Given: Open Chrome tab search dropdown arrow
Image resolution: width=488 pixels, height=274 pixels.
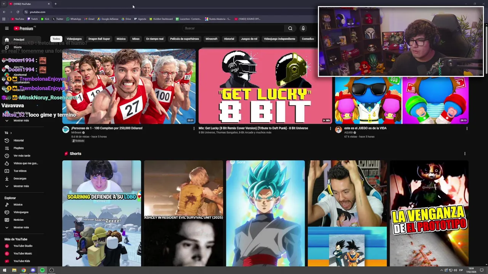Looking at the screenshot, I should tap(3, 4).
